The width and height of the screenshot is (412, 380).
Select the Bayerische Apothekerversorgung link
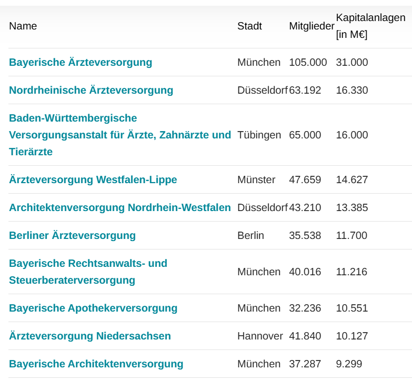(93, 308)
